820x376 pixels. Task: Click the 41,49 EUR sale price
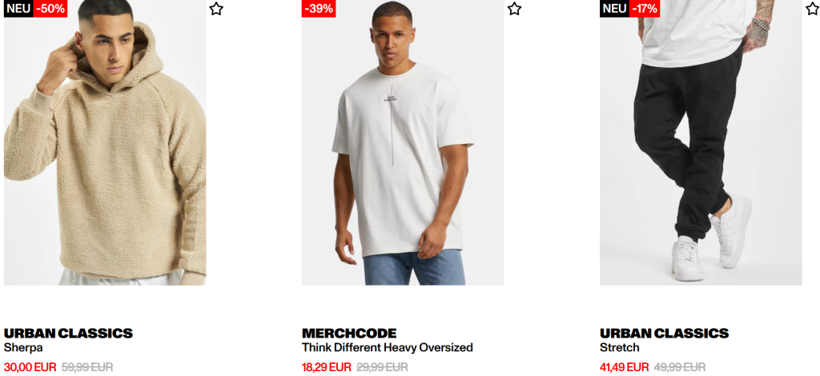pos(625,367)
